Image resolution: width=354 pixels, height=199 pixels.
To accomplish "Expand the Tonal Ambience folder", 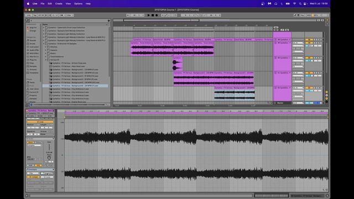I will pyautogui.click(x=45, y=56).
